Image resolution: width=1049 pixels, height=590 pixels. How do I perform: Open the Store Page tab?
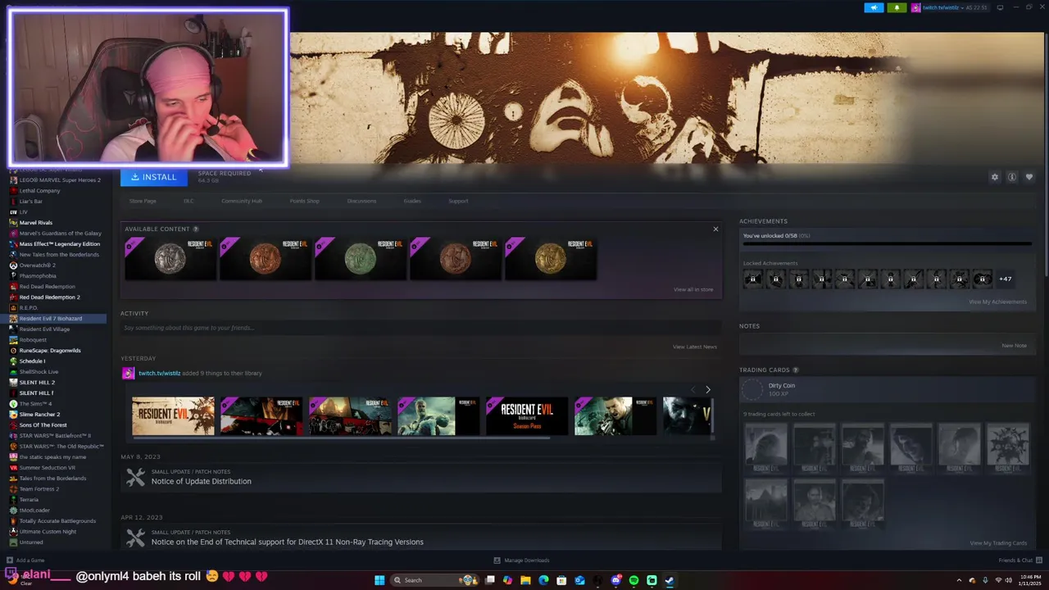tap(143, 201)
